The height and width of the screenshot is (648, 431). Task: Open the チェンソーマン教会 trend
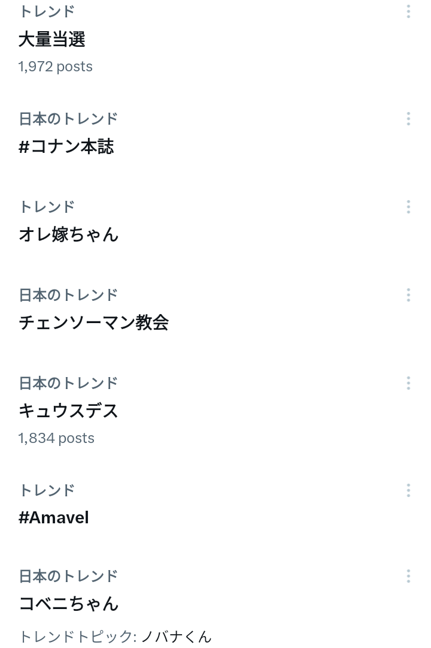(94, 323)
